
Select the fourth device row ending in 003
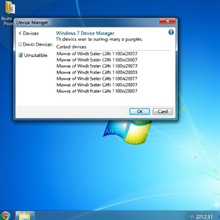(x=97, y=72)
